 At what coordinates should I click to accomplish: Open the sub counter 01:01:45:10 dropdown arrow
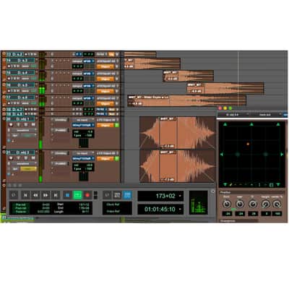coord(180,210)
